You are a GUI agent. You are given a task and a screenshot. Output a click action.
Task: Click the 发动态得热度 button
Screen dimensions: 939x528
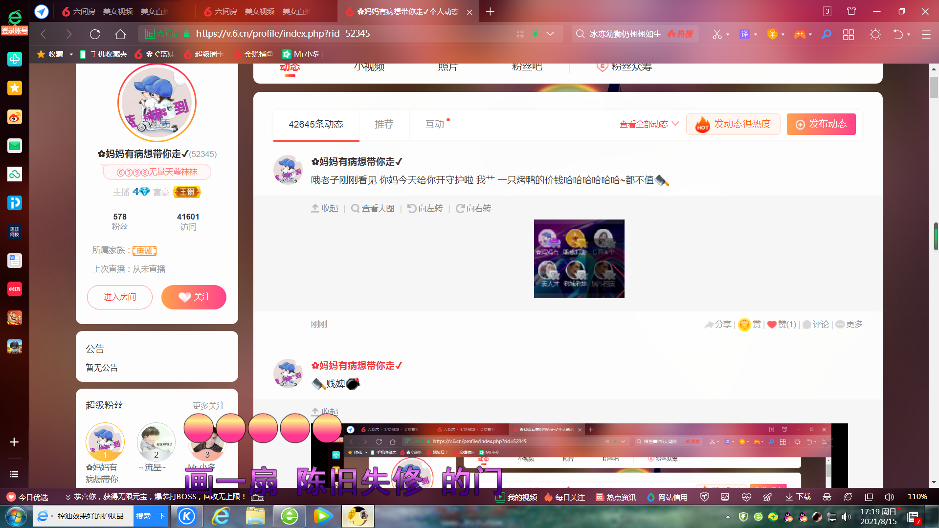[733, 124]
